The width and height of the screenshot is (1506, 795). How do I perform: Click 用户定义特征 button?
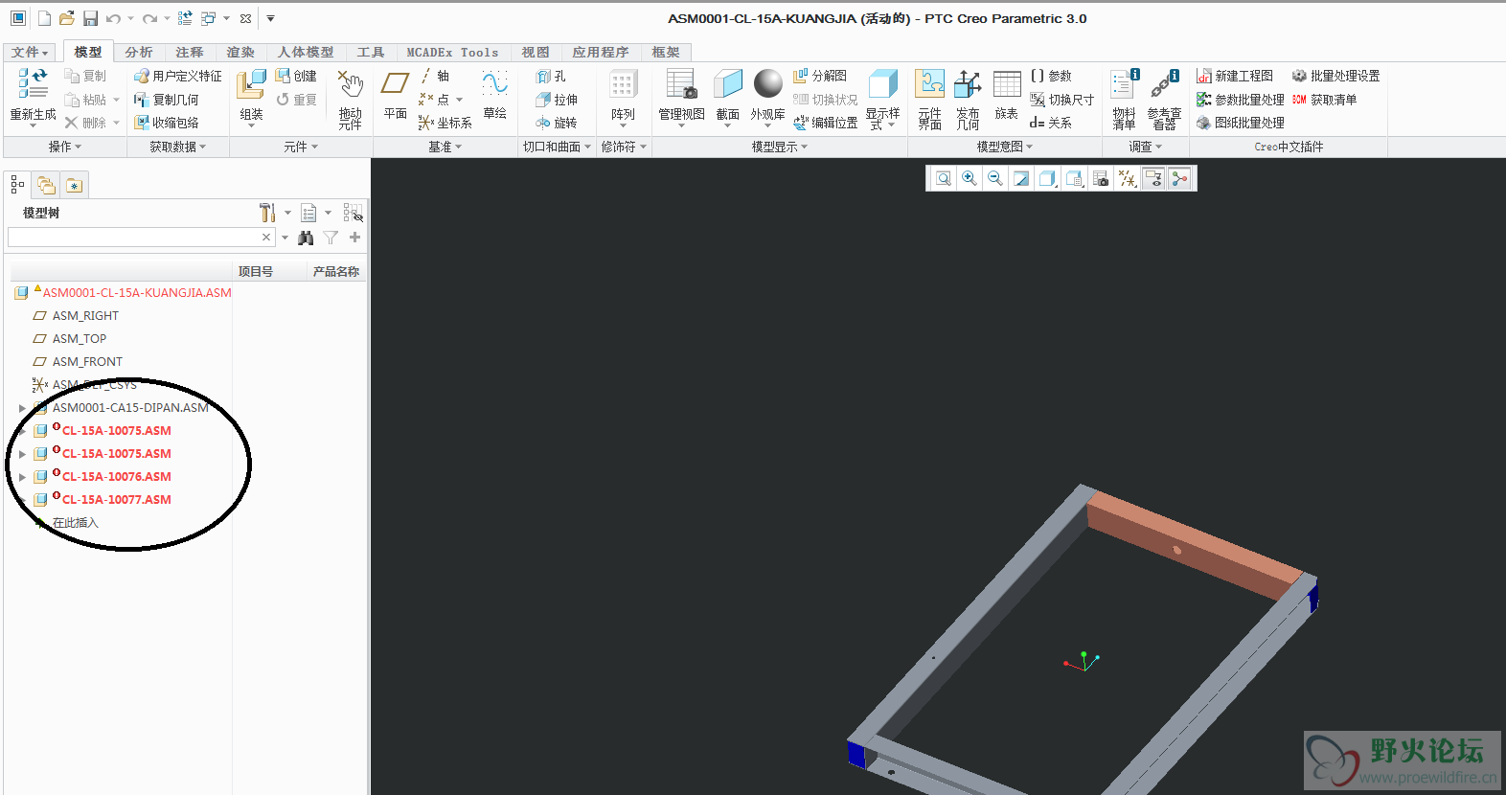pyautogui.click(x=178, y=76)
